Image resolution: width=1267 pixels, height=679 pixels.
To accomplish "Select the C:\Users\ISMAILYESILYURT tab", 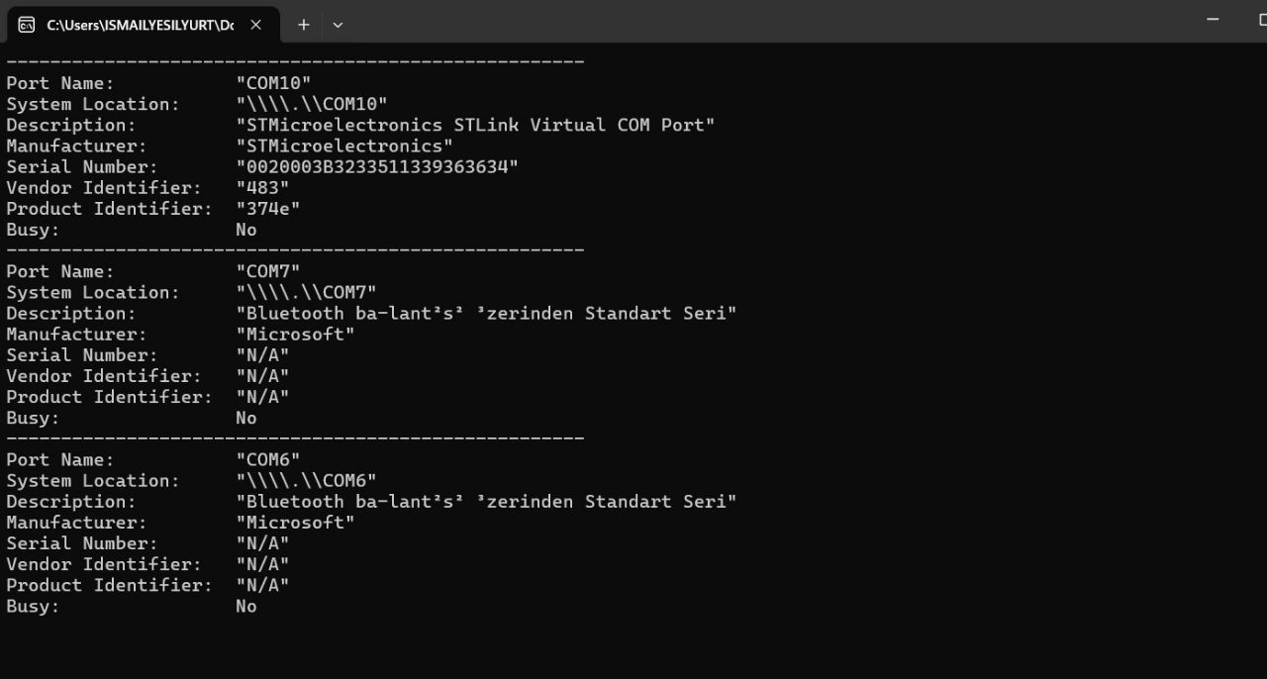I will pyautogui.click(x=140, y=25).
